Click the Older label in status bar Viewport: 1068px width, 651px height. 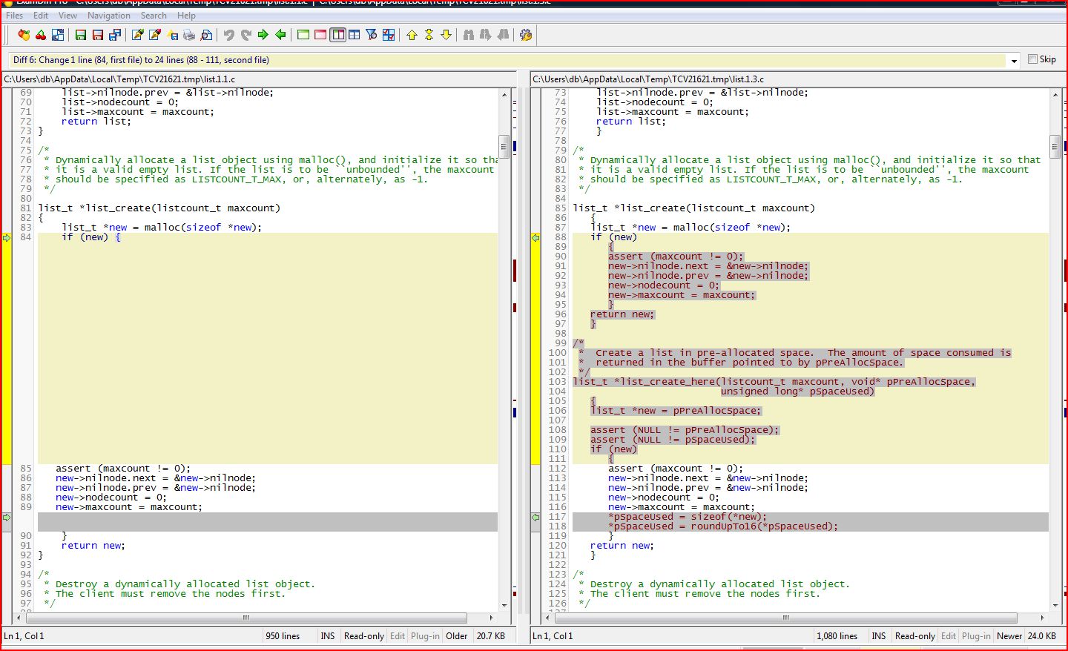(x=457, y=636)
